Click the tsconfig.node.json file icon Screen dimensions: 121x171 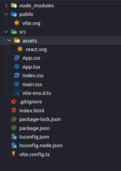point(14,145)
